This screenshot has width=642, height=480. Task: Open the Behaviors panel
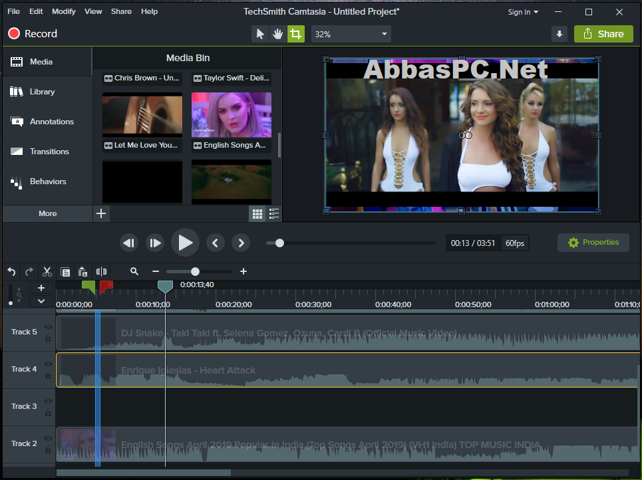pyautogui.click(x=47, y=181)
